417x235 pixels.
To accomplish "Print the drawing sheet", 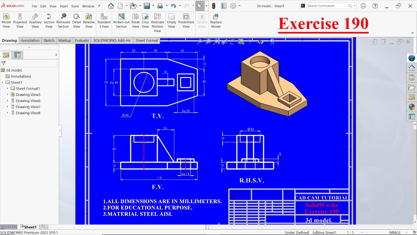I will 160,6.
